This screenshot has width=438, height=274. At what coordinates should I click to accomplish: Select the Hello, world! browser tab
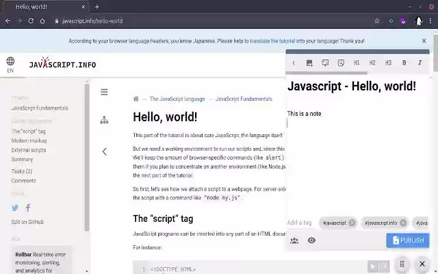pyautogui.click(x=46, y=7)
